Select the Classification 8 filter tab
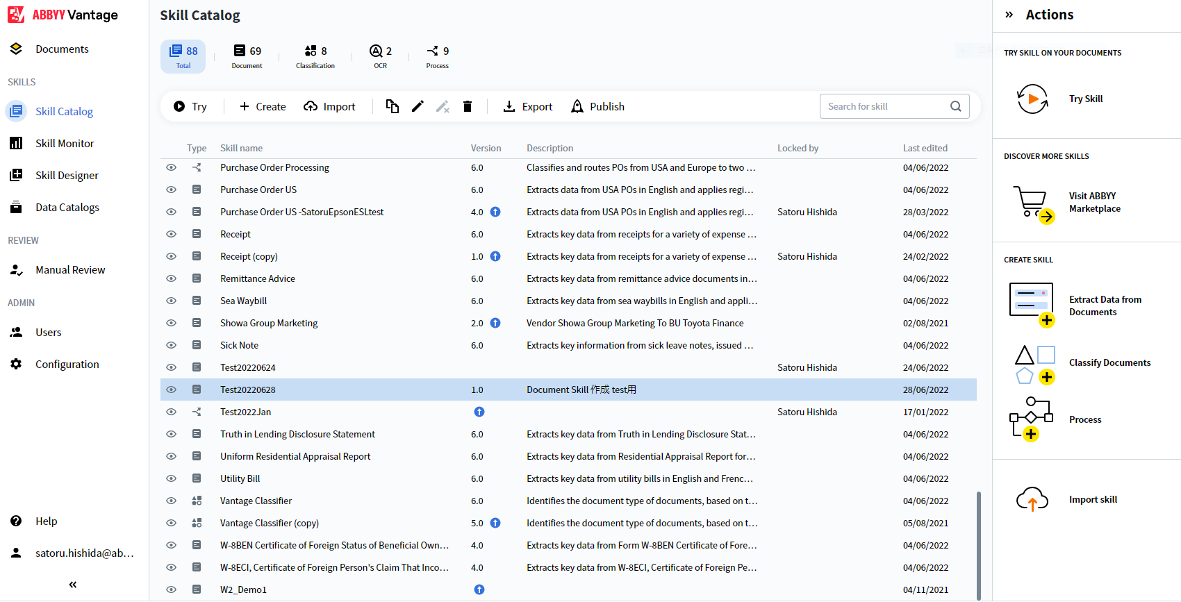The image size is (1181, 602). [x=315, y=56]
